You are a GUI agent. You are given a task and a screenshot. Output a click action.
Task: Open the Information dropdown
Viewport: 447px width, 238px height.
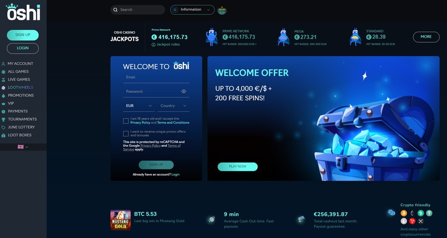(192, 10)
